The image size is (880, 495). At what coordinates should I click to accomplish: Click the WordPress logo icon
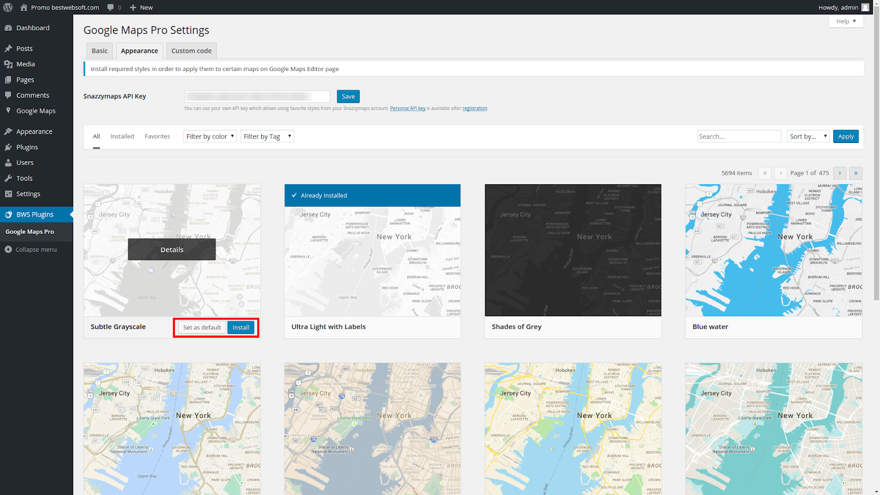(x=8, y=7)
